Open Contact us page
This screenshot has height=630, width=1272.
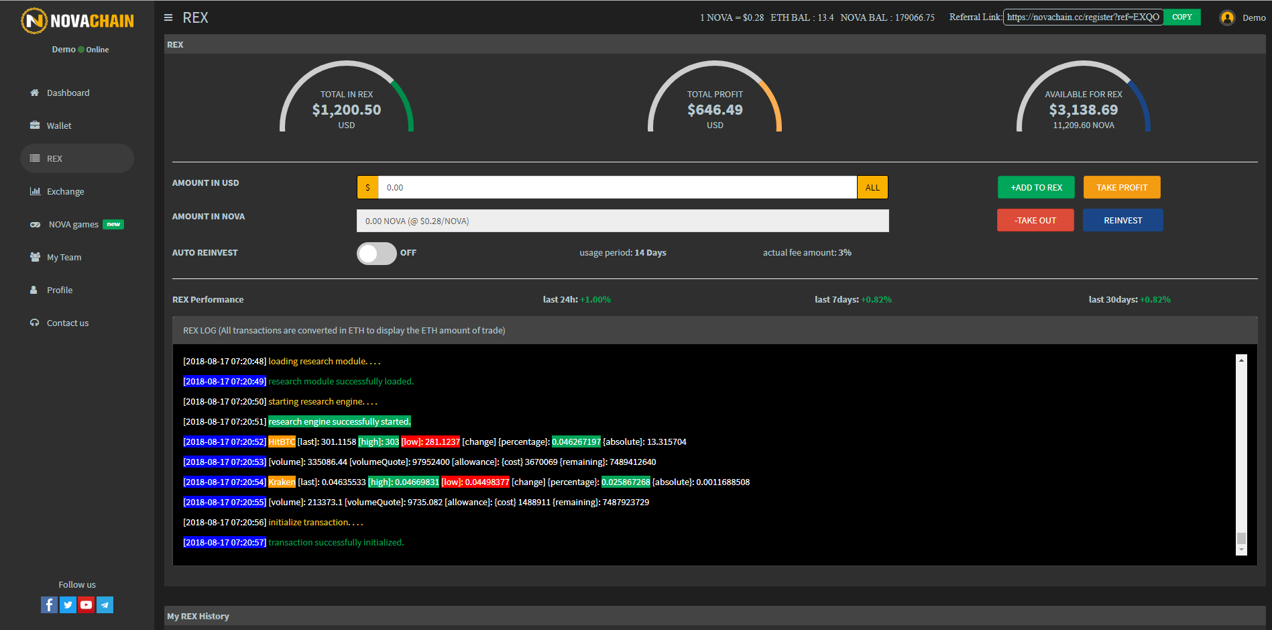point(67,323)
